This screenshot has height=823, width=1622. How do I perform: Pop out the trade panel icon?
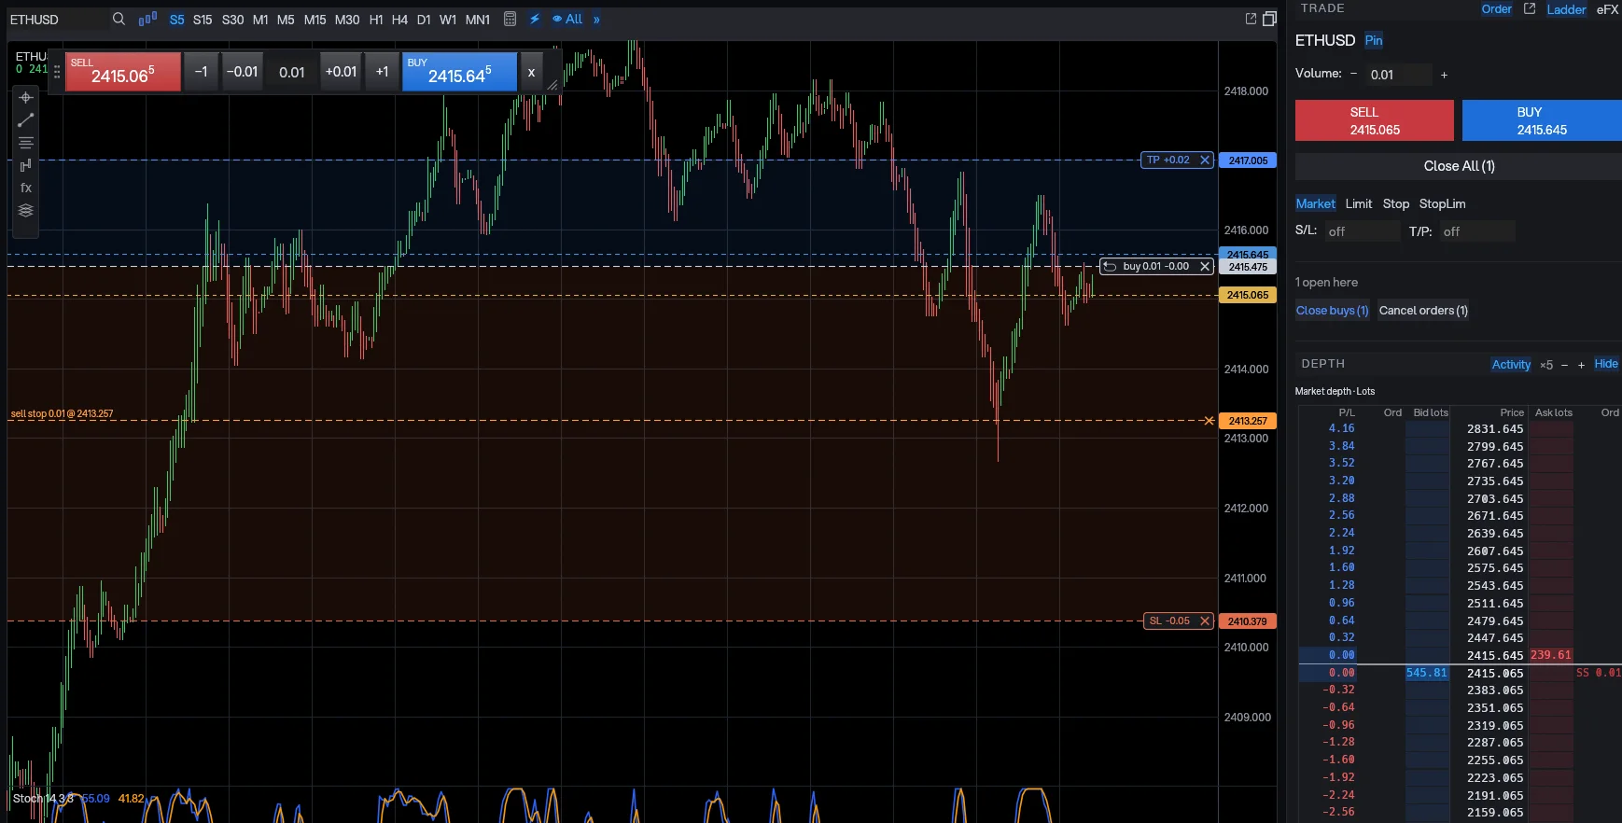[x=1530, y=8]
